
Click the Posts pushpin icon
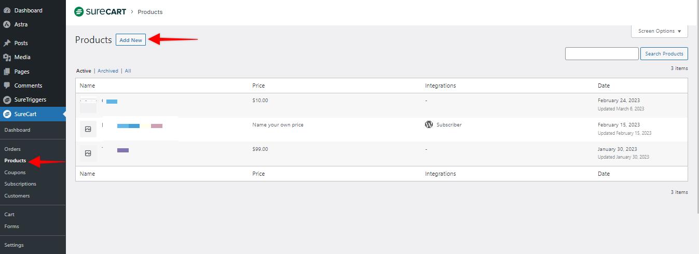pyautogui.click(x=7, y=43)
